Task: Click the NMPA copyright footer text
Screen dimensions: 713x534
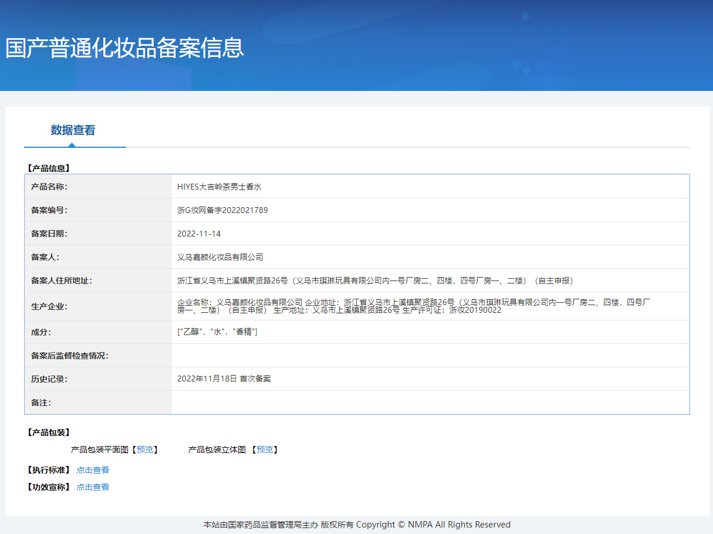Action: (357, 525)
